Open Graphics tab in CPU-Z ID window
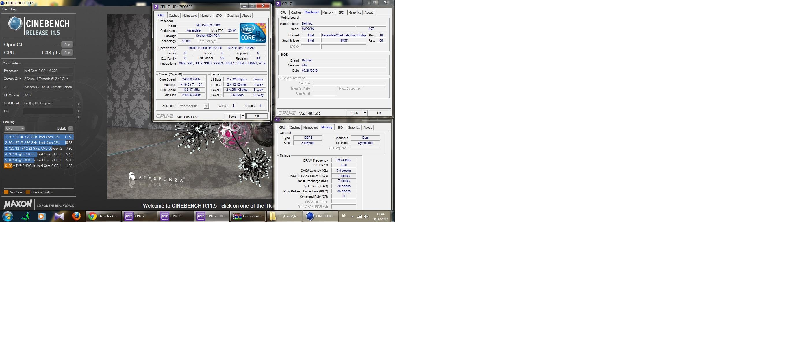Viewport: 786px width, 363px height. tap(233, 16)
